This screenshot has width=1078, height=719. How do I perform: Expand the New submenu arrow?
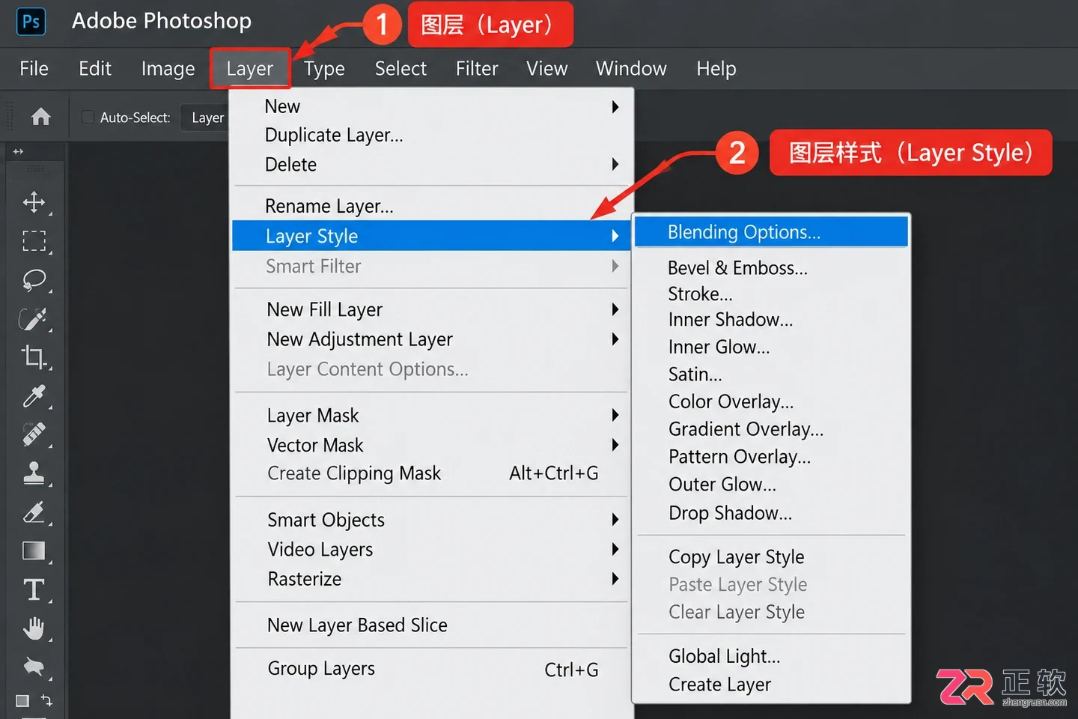pyautogui.click(x=615, y=106)
